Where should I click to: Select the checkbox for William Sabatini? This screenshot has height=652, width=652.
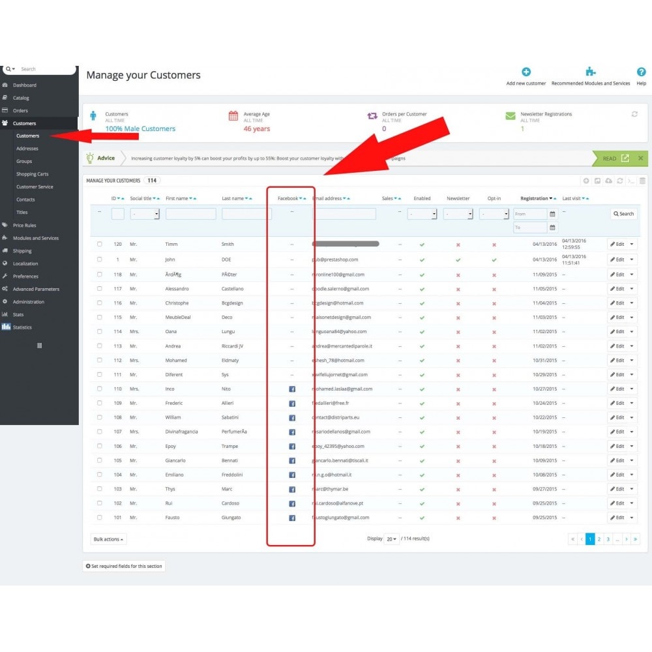point(99,417)
